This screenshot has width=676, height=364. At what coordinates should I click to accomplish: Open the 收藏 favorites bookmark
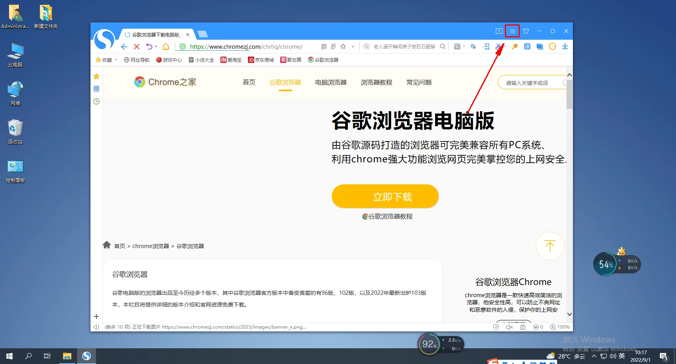(104, 60)
